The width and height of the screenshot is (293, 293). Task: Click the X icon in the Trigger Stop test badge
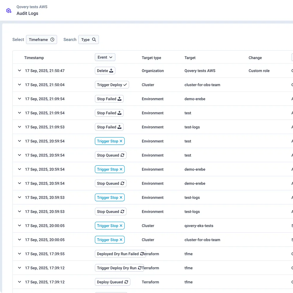tap(121, 141)
